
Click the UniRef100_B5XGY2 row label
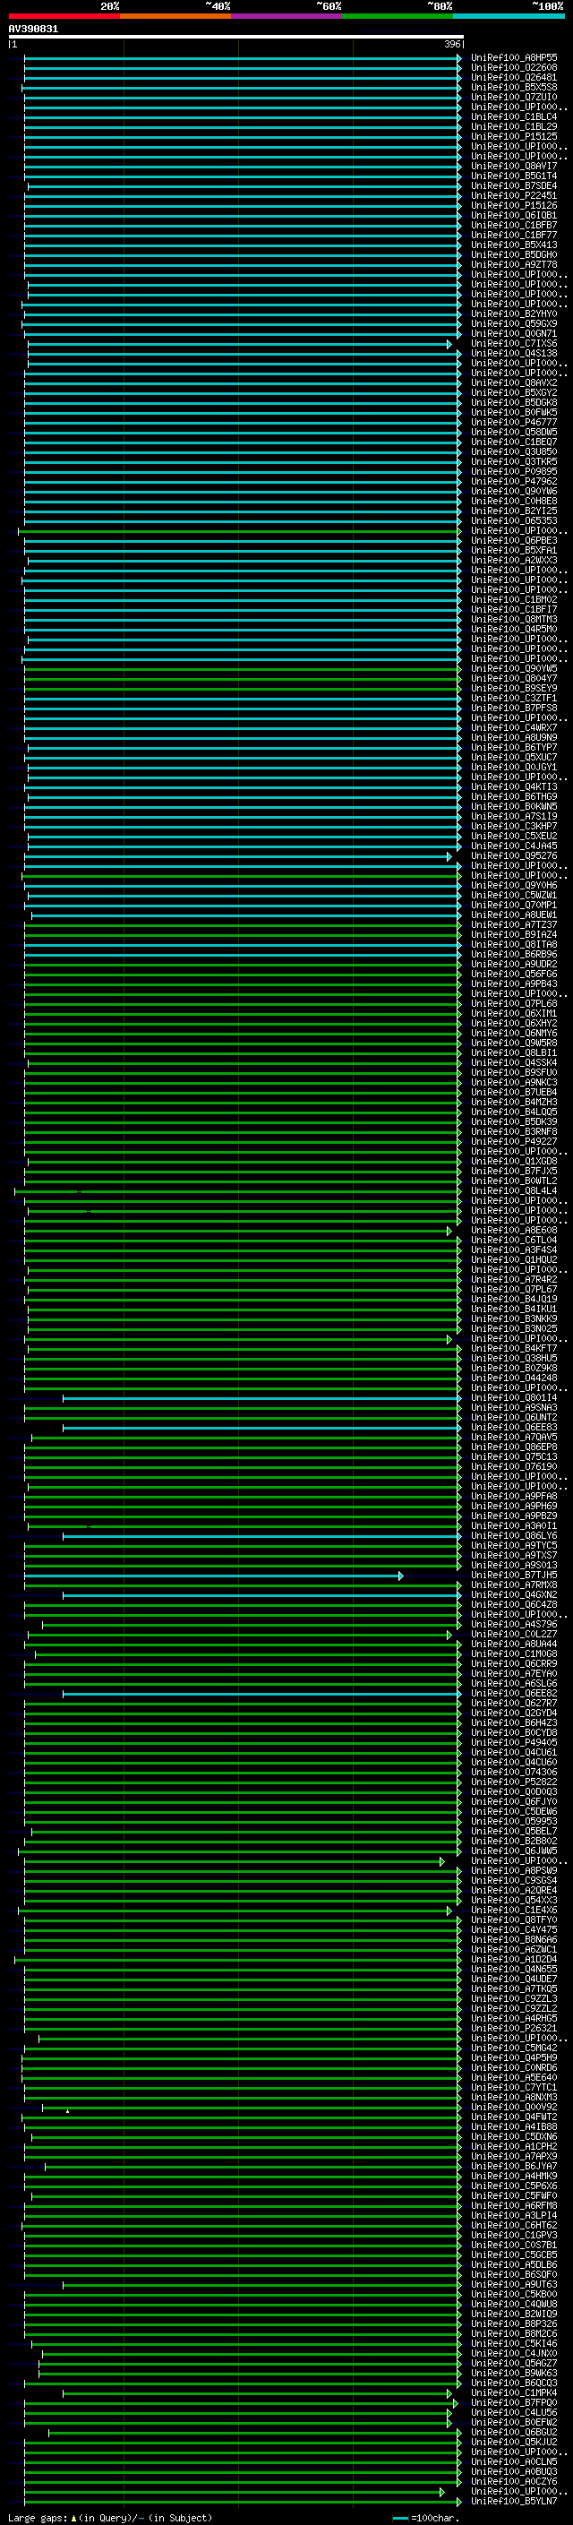pos(514,393)
